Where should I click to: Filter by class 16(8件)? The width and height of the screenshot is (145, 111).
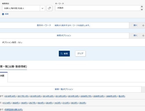click(x=24, y=103)
